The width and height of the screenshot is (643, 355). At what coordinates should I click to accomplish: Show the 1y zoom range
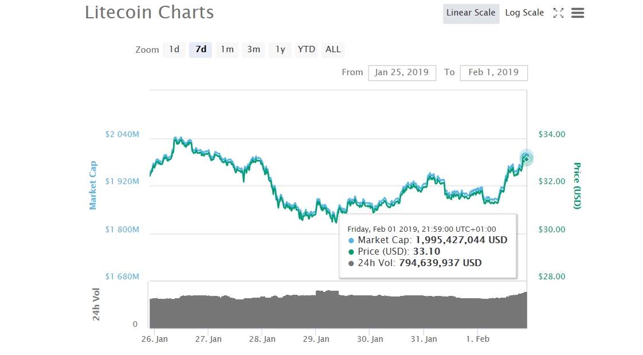(x=280, y=50)
